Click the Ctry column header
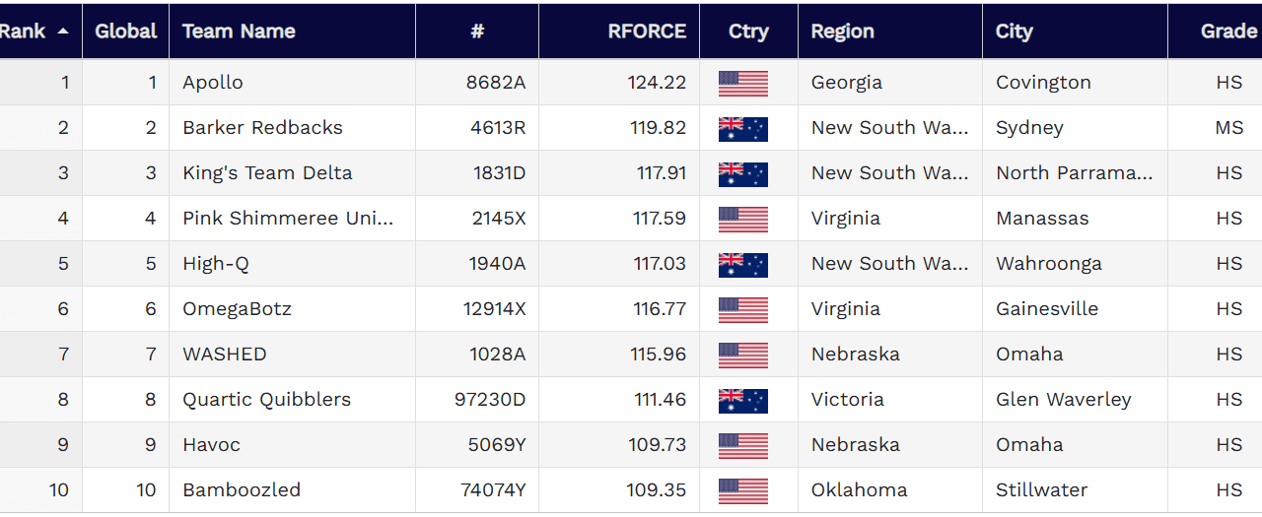 coord(748,32)
